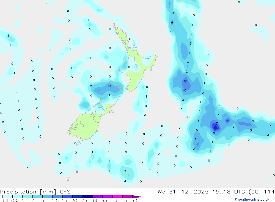Viewport: 275px width, 202px height.
Task: Click the '15' legend scale label
Action: [64, 200]
